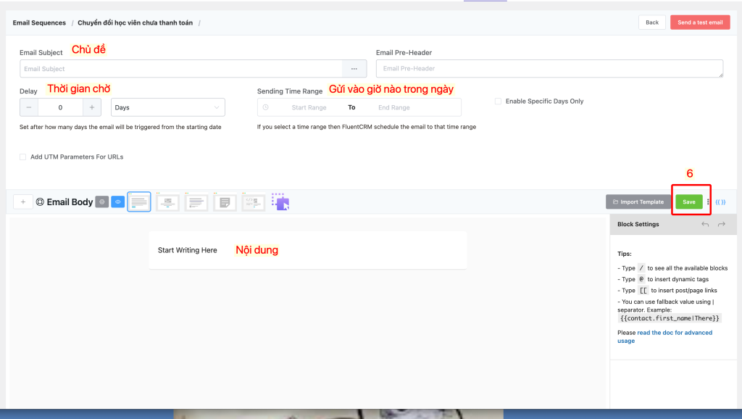Select the first email layout template thumbnail
This screenshot has height=419, width=742.
pyautogui.click(x=139, y=202)
